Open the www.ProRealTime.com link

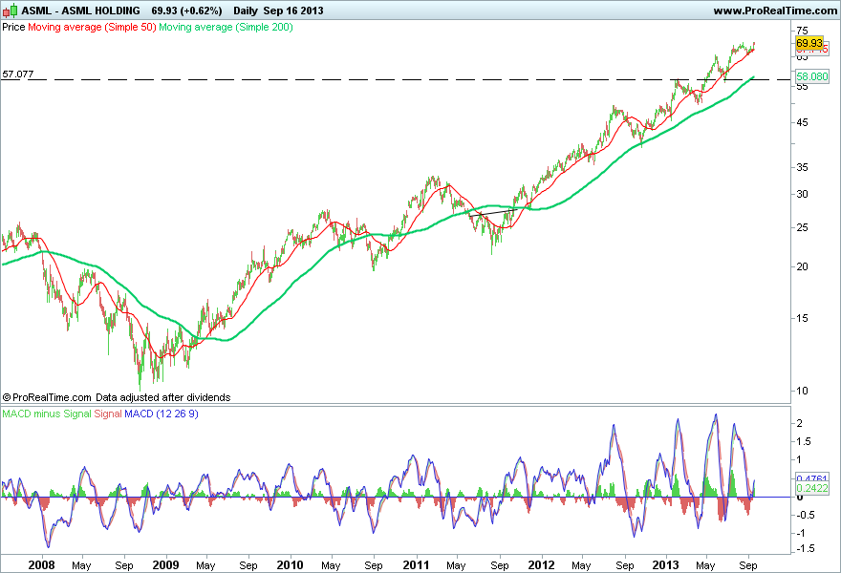[775, 11]
